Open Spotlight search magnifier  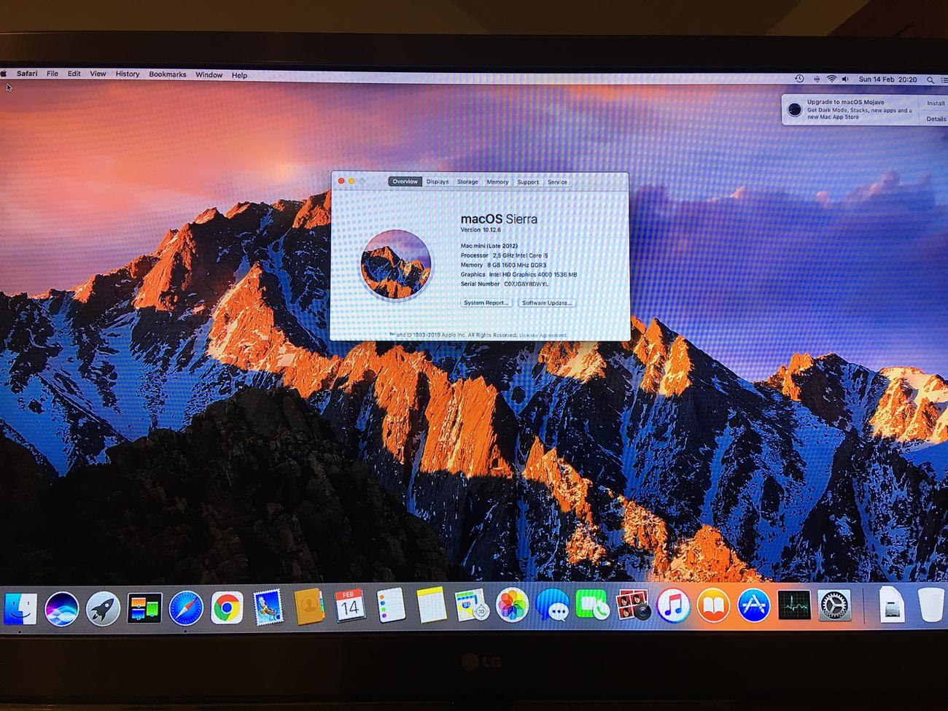pyautogui.click(x=930, y=79)
